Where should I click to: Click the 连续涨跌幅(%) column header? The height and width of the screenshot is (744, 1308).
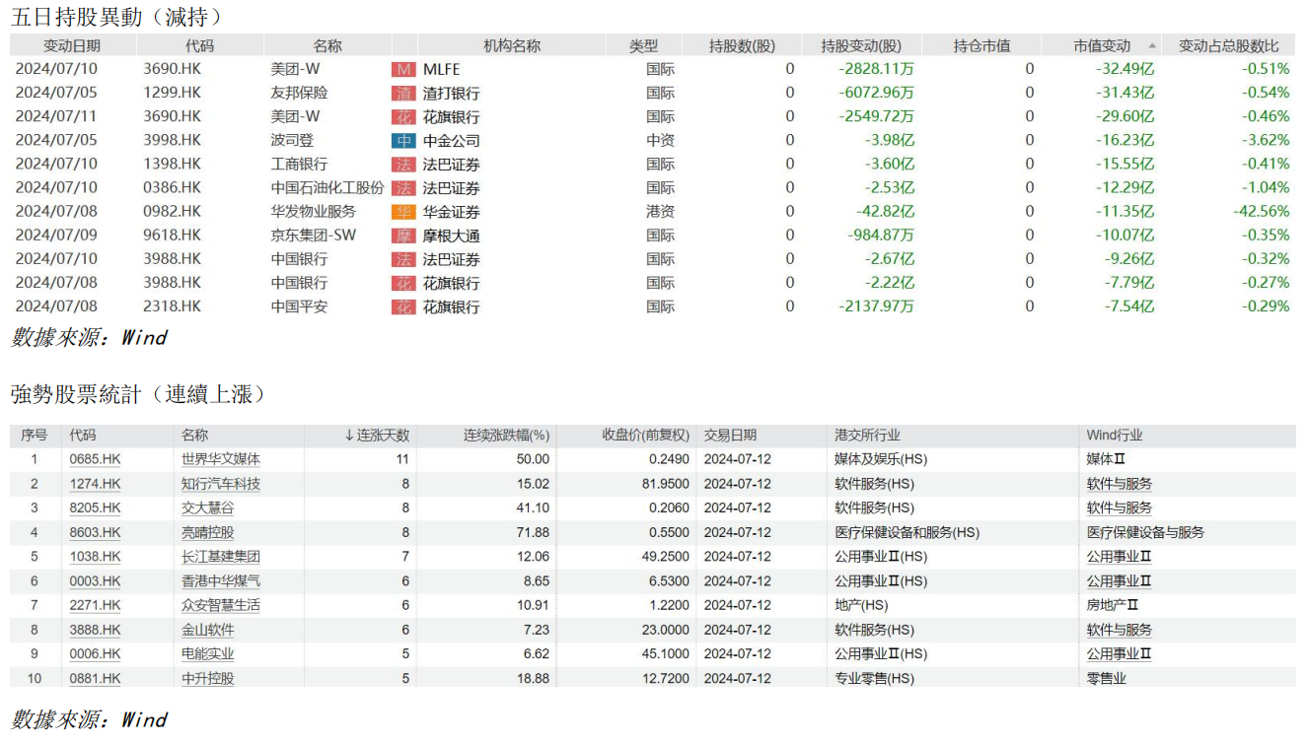pyautogui.click(x=507, y=435)
